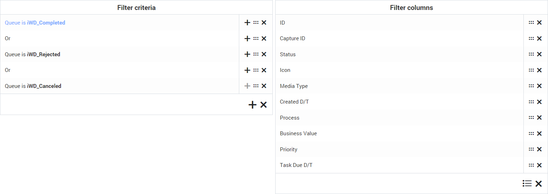The image size is (548, 194).
Task: Remove the Media Type column
Action: 539,86
